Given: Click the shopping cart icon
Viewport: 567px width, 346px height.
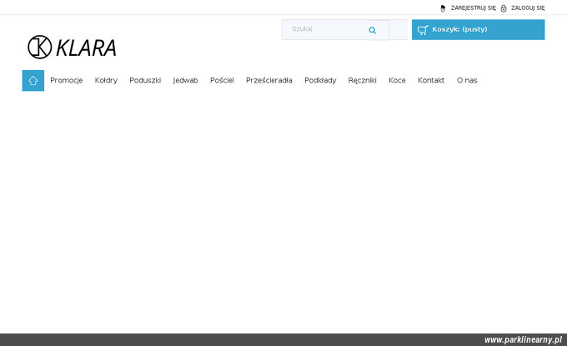Looking at the screenshot, I should [x=423, y=30].
